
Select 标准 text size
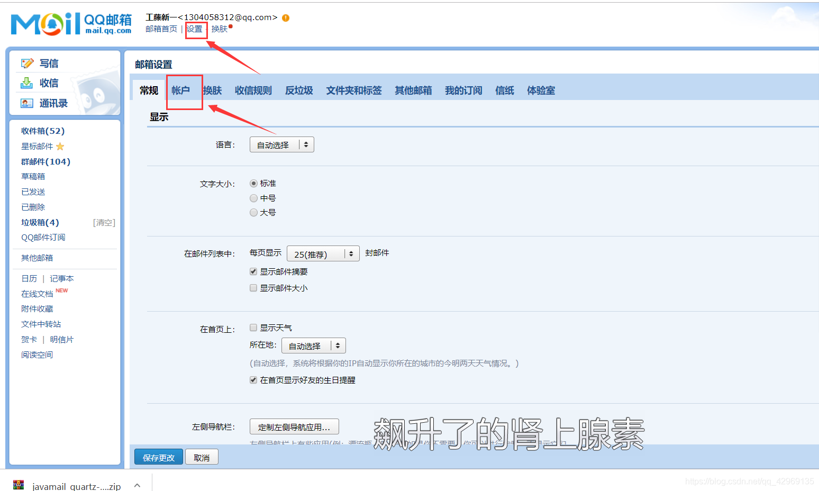tap(254, 184)
